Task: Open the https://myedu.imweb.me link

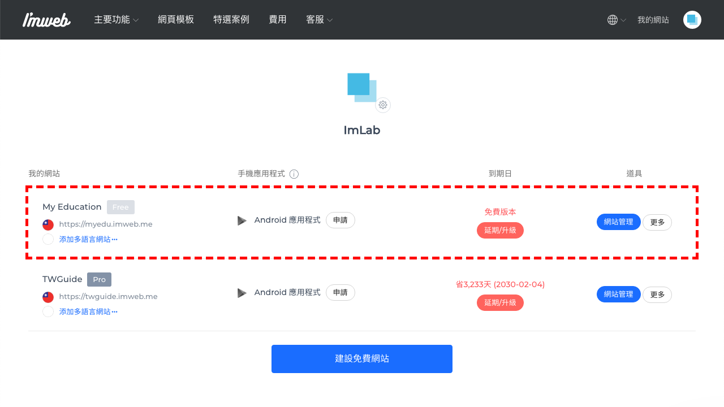Action: click(x=106, y=224)
